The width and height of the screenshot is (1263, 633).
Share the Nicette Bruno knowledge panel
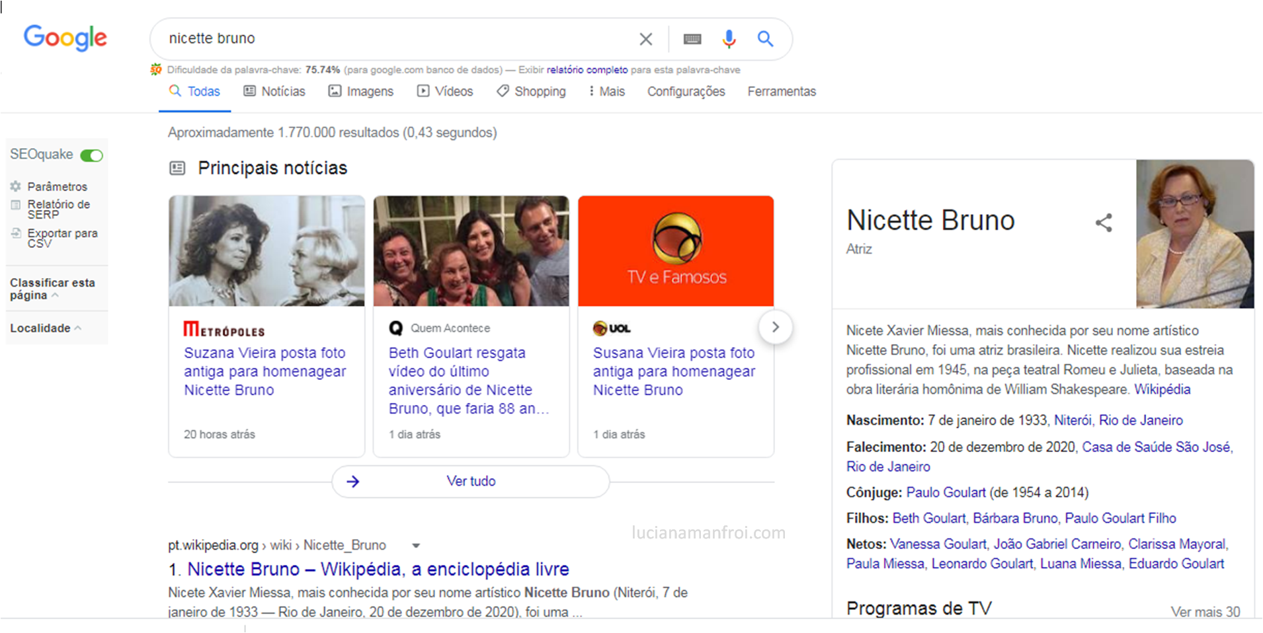1104,223
